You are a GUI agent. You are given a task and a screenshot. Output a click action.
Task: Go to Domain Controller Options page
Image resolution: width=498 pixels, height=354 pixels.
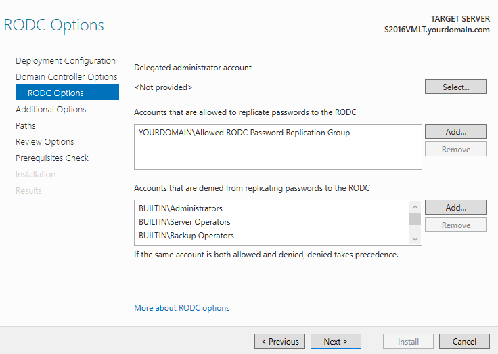tap(66, 77)
